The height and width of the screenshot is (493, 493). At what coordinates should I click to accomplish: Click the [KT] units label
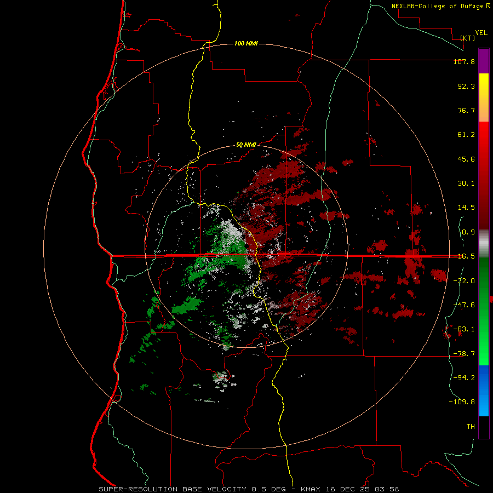click(x=468, y=38)
